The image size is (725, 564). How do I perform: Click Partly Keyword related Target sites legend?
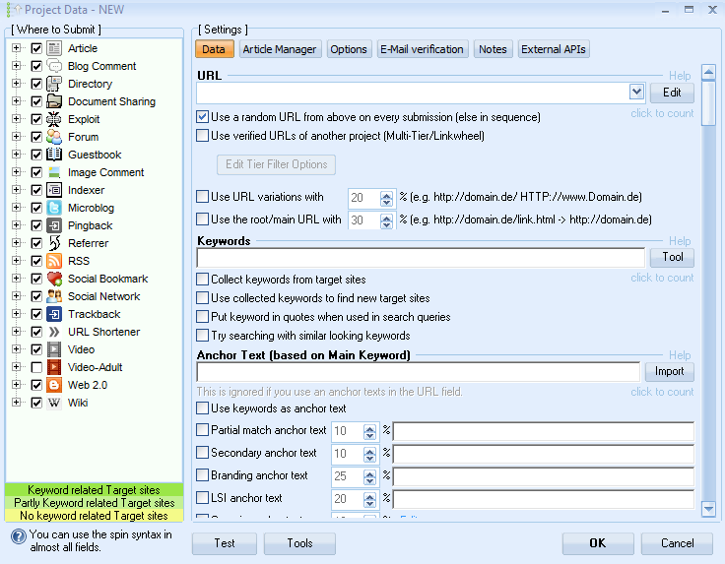pos(94,503)
